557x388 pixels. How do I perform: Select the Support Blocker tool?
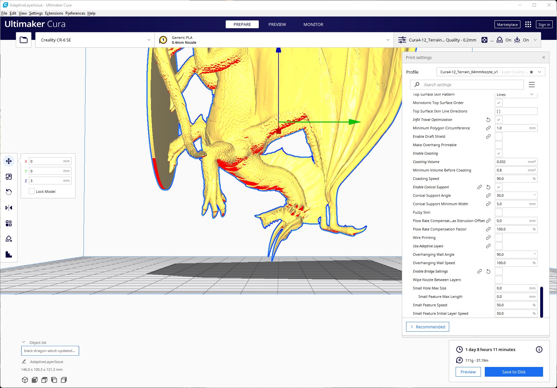(x=9, y=239)
